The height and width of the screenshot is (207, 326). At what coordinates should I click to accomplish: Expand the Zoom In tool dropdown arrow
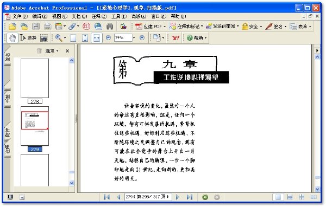pos(65,38)
